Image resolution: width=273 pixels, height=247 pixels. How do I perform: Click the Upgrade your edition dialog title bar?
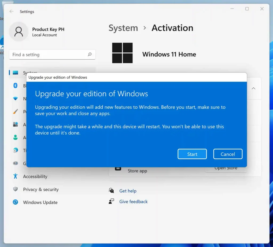tap(136, 77)
